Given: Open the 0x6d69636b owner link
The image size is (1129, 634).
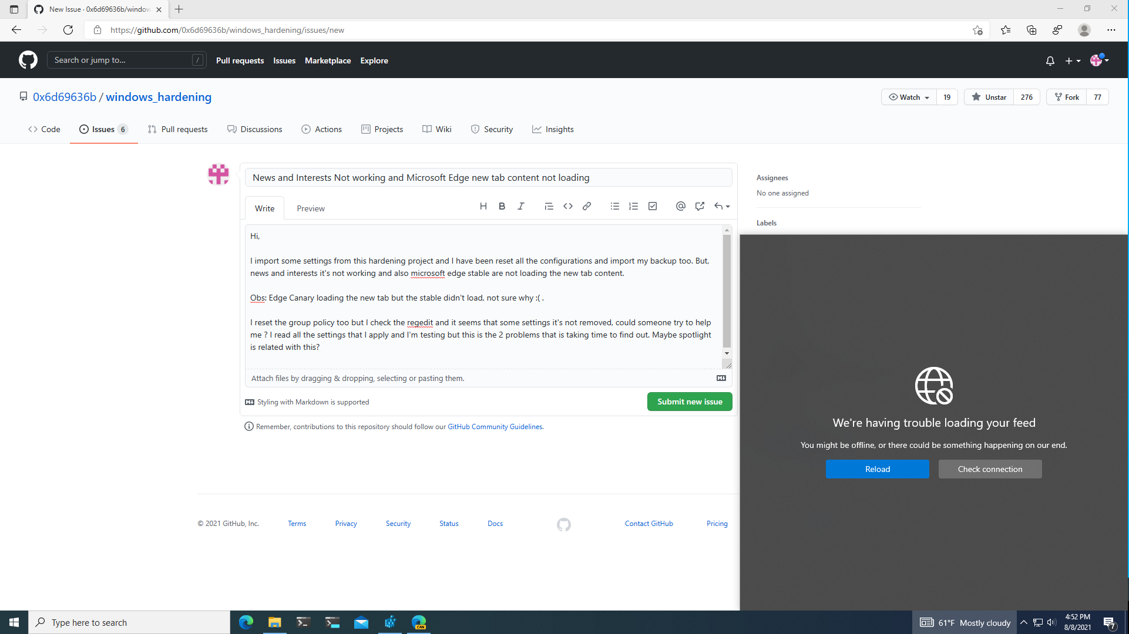Looking at the screenshot, I should [x=65, y=97].
